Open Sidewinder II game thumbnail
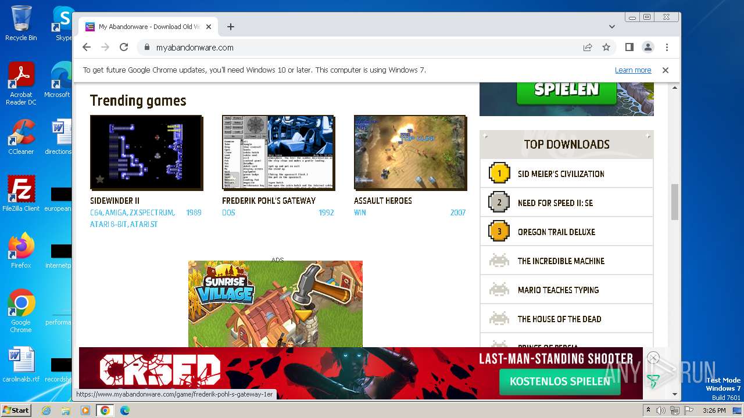This screenshot has width=744, height=418. click(x=146, y=153)
